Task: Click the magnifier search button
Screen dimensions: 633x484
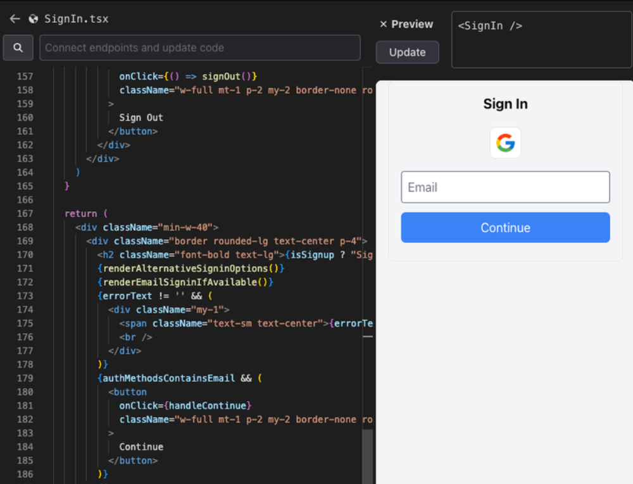Action: tap(18, 47)
